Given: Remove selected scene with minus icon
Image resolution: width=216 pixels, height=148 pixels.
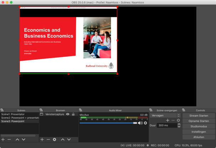Looking at the screenshot, I should pyautogui.click(x=9, y=139).
